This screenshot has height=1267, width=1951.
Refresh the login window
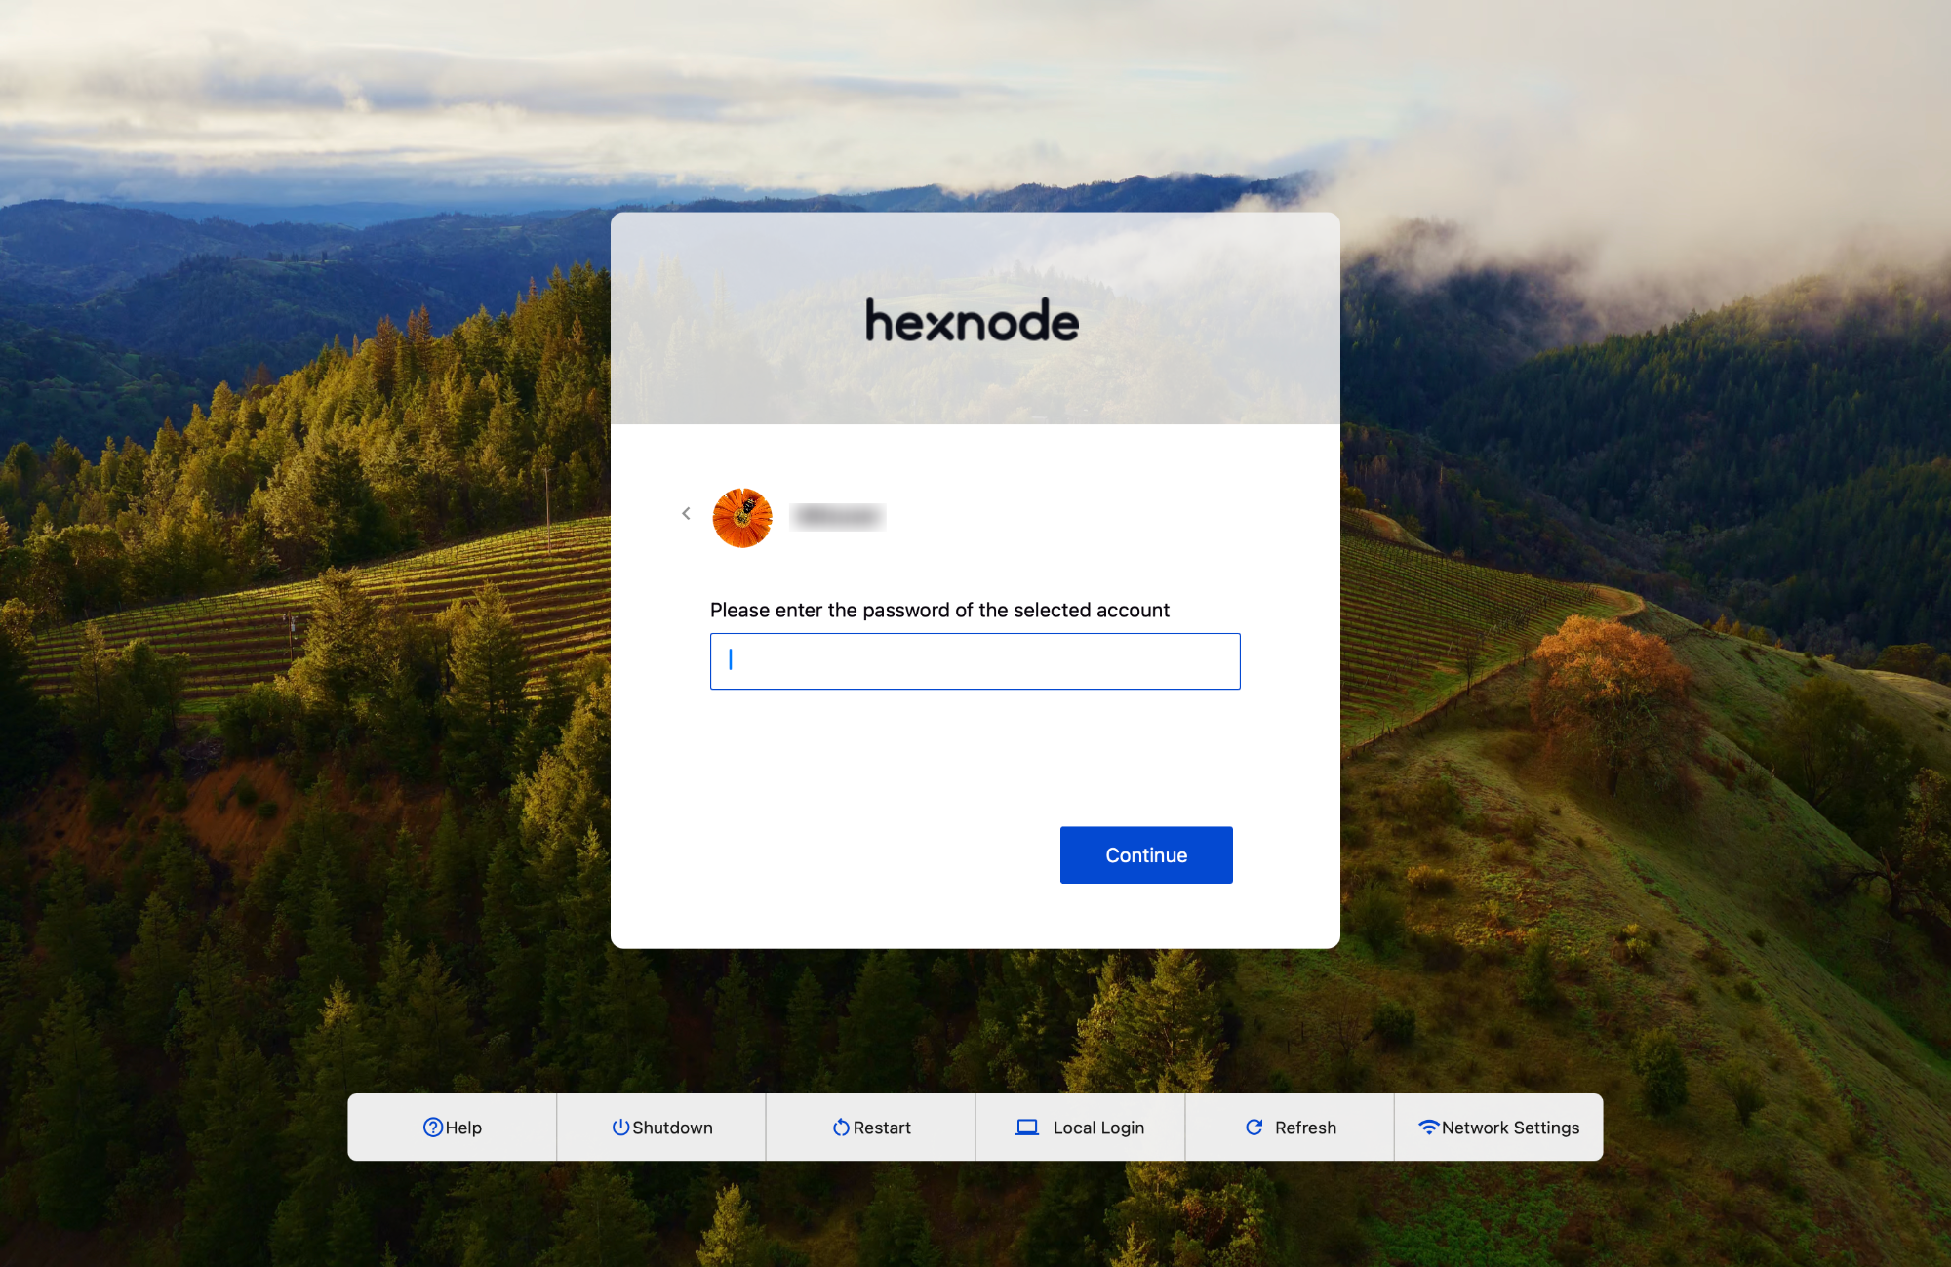pyautogui.click(x=1290, y=1128)
